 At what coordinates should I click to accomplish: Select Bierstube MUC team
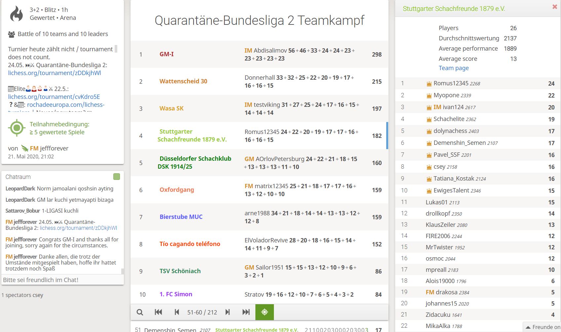click(x=259, y=217)
